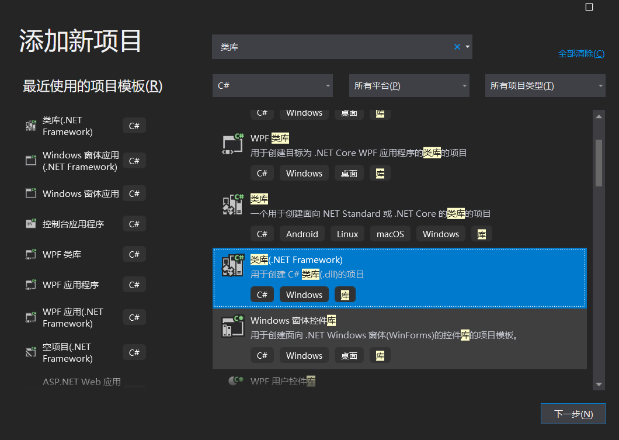Click the 控制台应用程序 icon in recent list
The height and width of the screenshot is (440, 619).
point(31,224)
